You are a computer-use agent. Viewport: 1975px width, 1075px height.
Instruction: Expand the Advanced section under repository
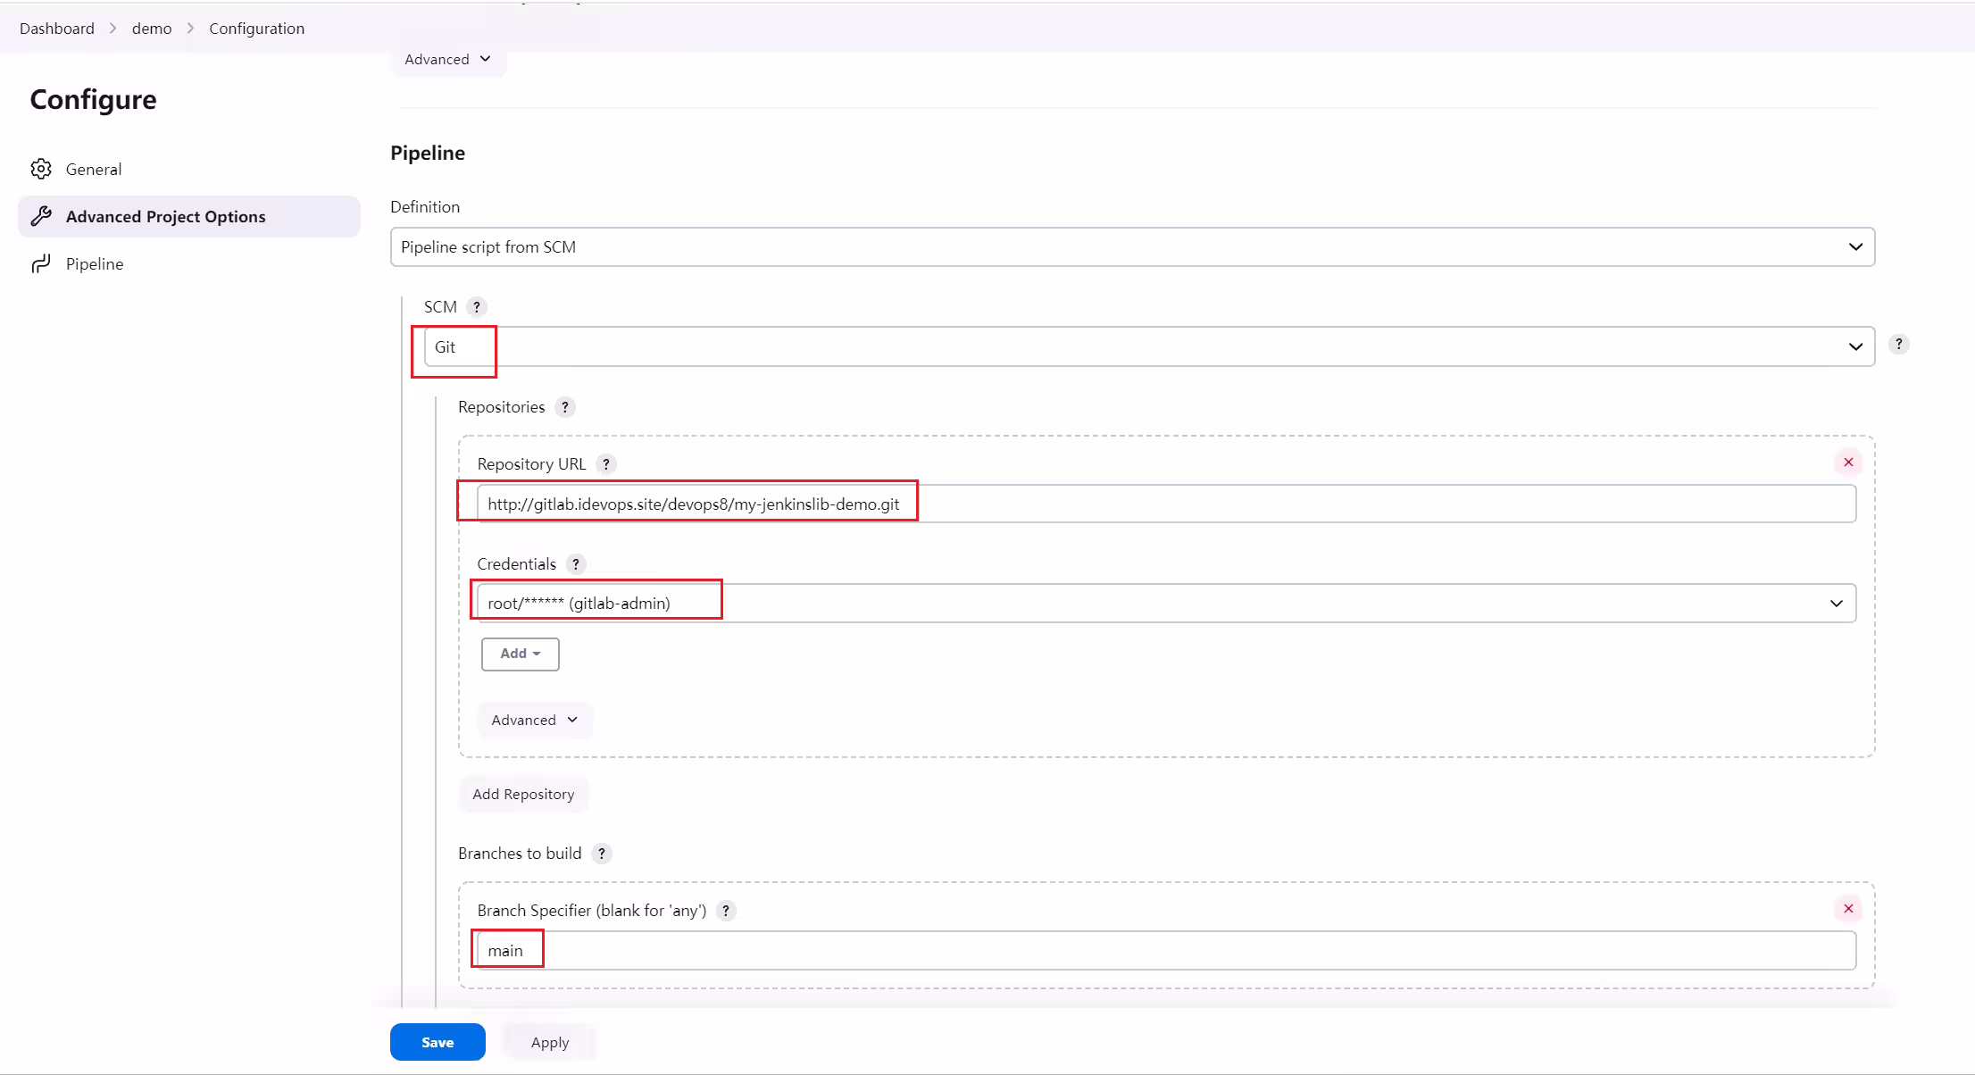pyautogui.click(x=534, y=720)
